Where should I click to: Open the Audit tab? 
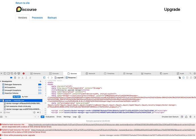pos(180,73)
